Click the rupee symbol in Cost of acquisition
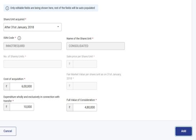This screenshot has height=140, width=196. click(x=6, y=86)
